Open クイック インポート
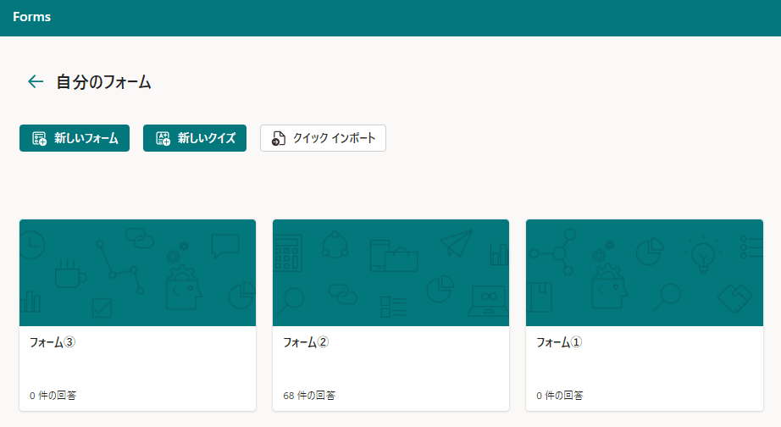Screen dimensions: 781x427 click(323, 138)
